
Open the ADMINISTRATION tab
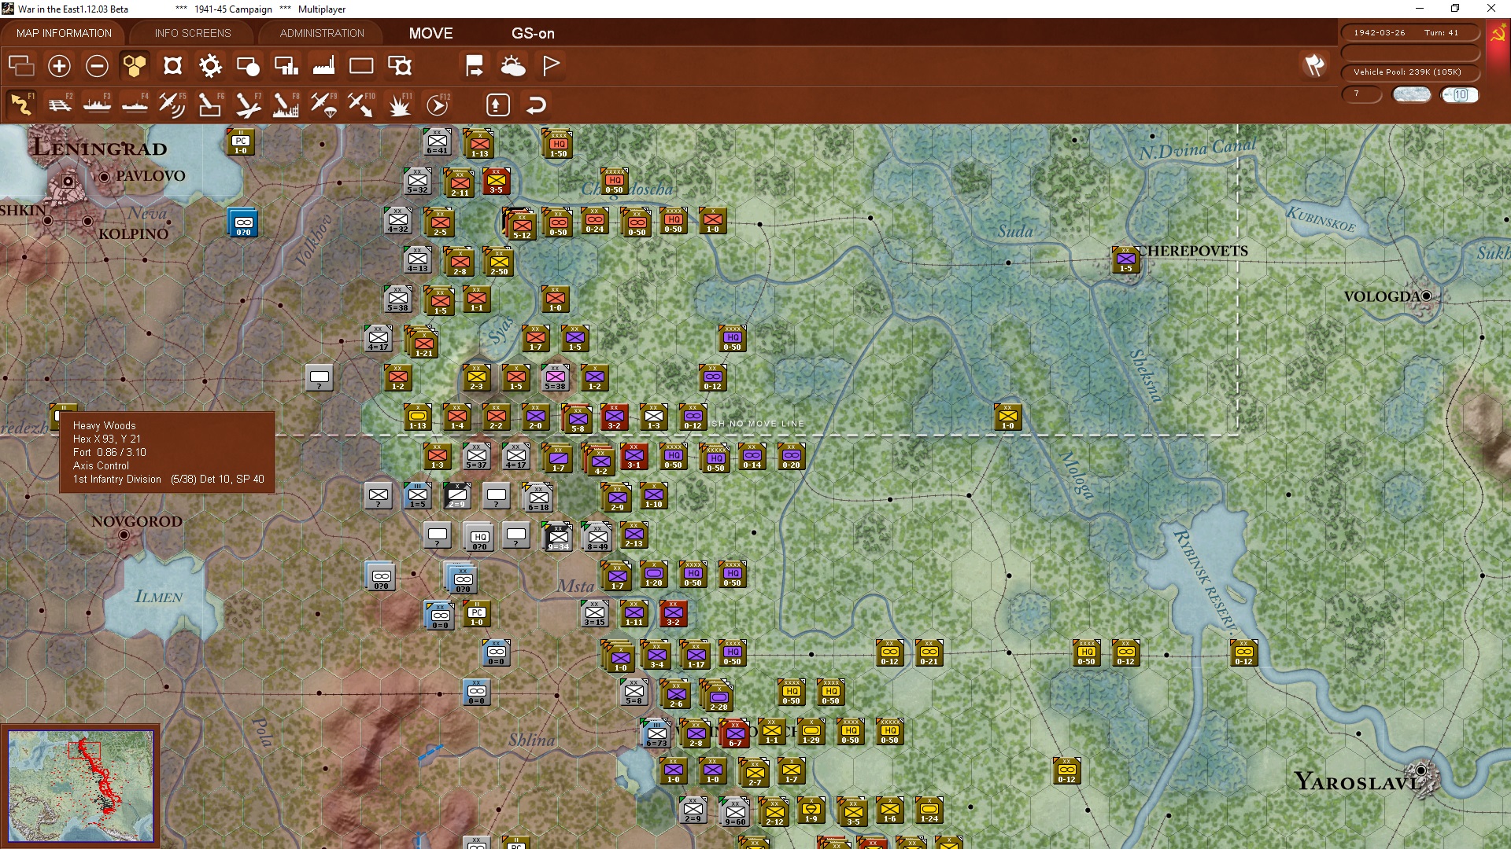(322, 33)
